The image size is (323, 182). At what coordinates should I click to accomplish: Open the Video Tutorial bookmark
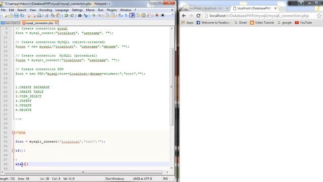[262, 23]
